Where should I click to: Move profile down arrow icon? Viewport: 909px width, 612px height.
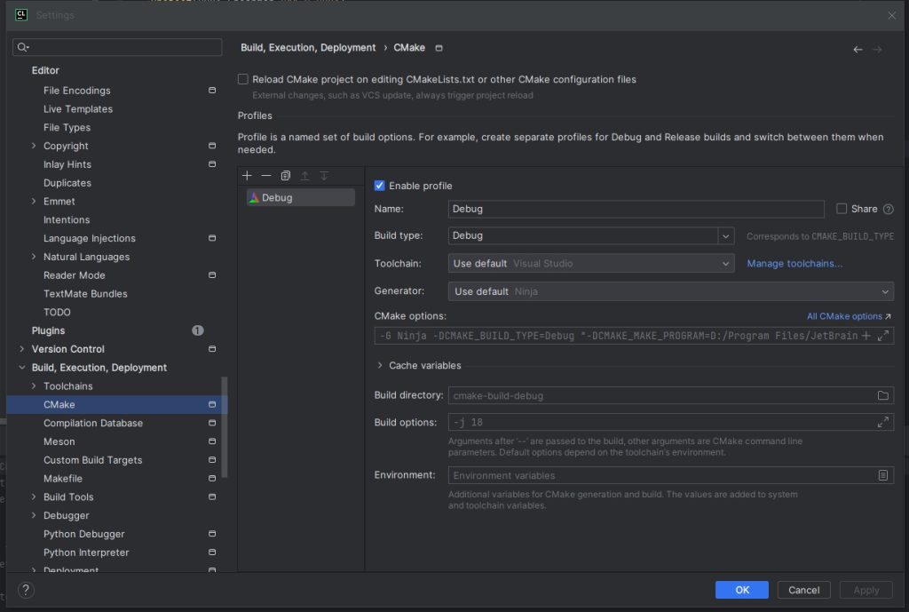[324, 176]
